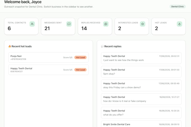Click timestamp 17/06/2026, 09:01:30
191x127 pixels.
pyautogui.click(x=169, y=70)
